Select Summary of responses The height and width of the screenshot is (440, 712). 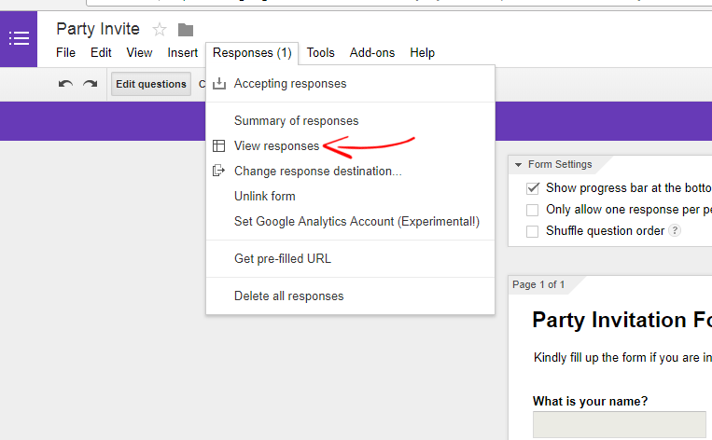(x=296, y=121)
